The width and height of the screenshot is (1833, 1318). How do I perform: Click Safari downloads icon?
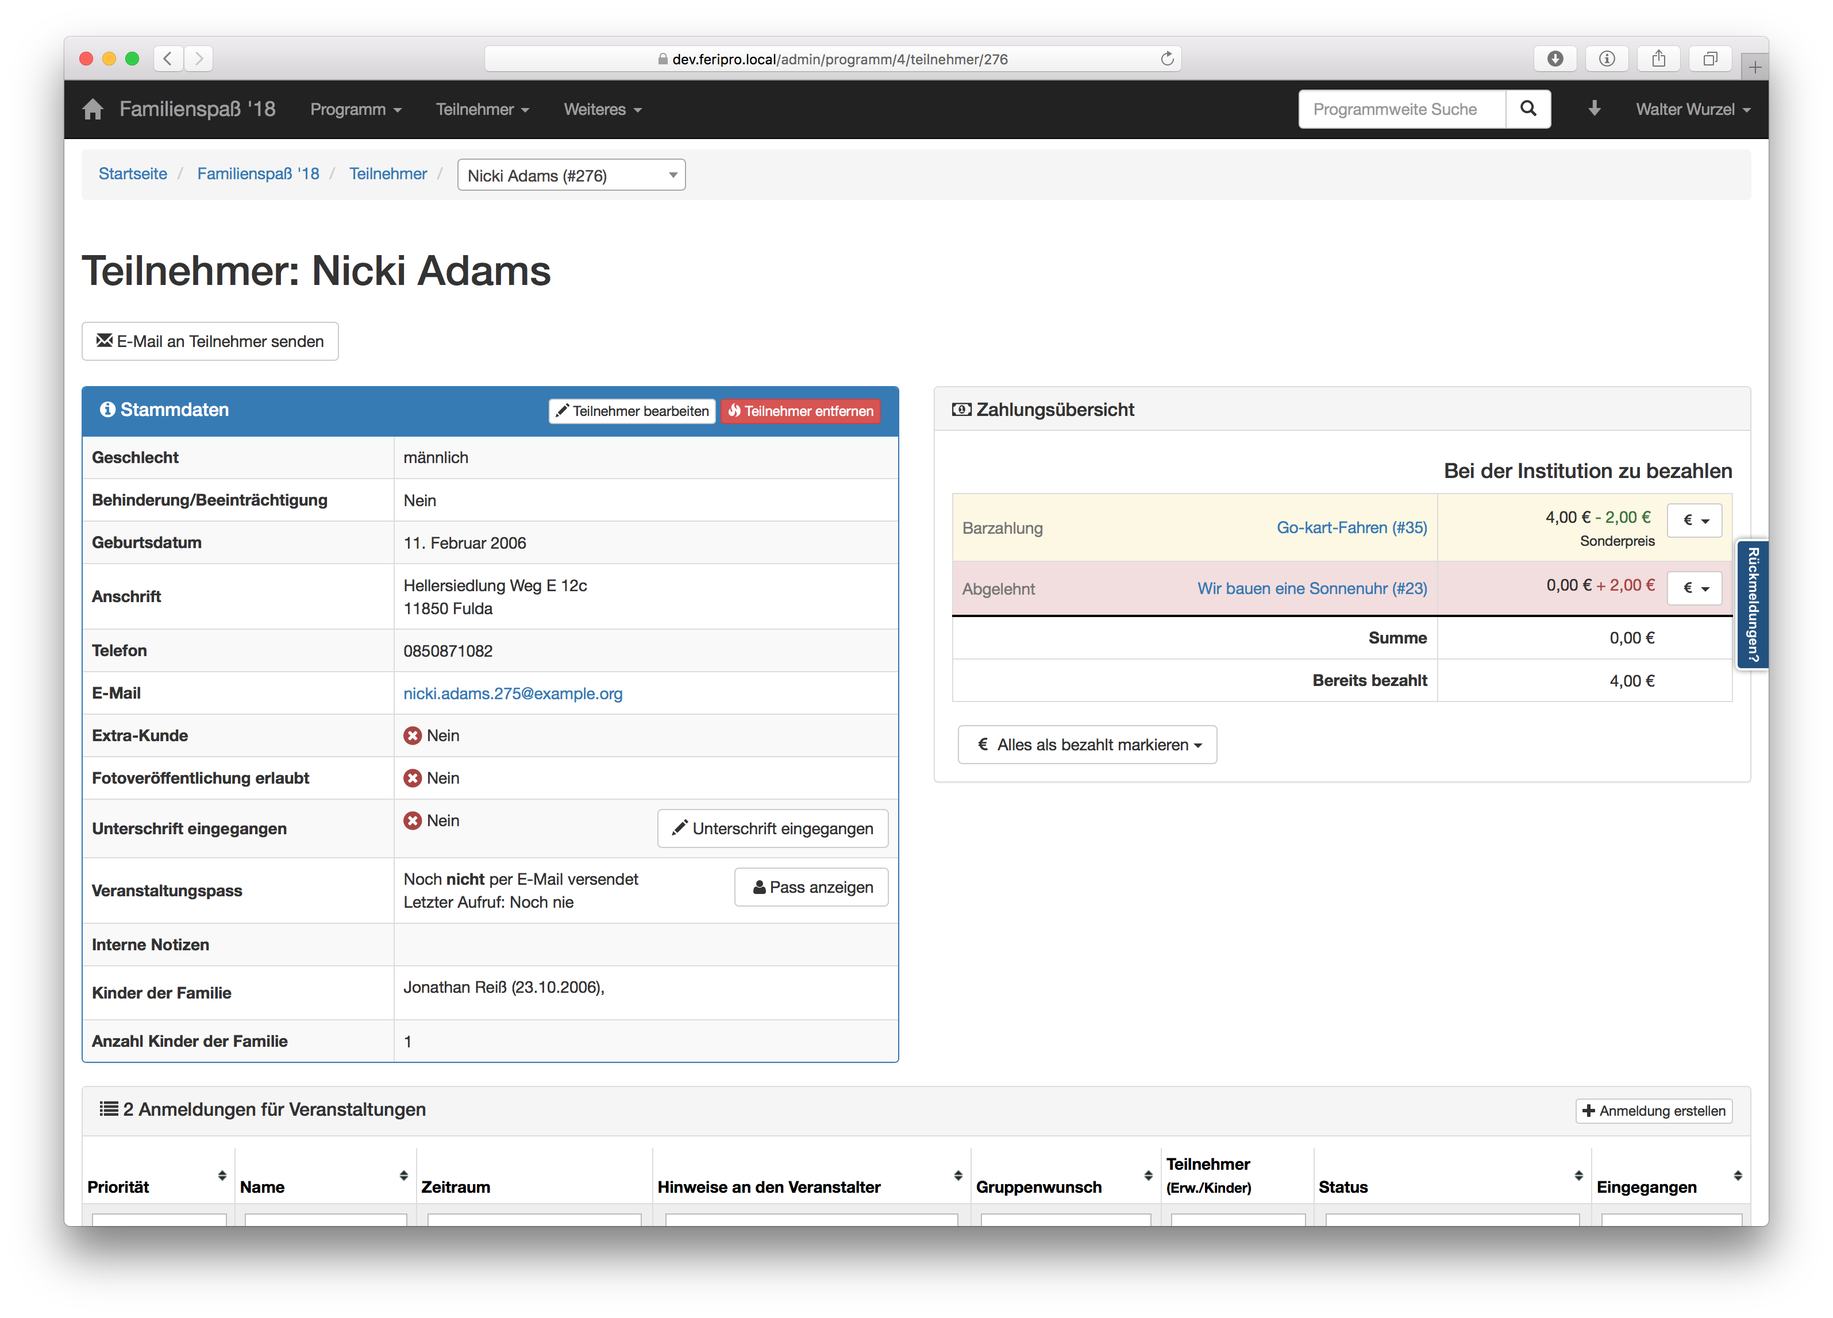(x=1555, y=59)
